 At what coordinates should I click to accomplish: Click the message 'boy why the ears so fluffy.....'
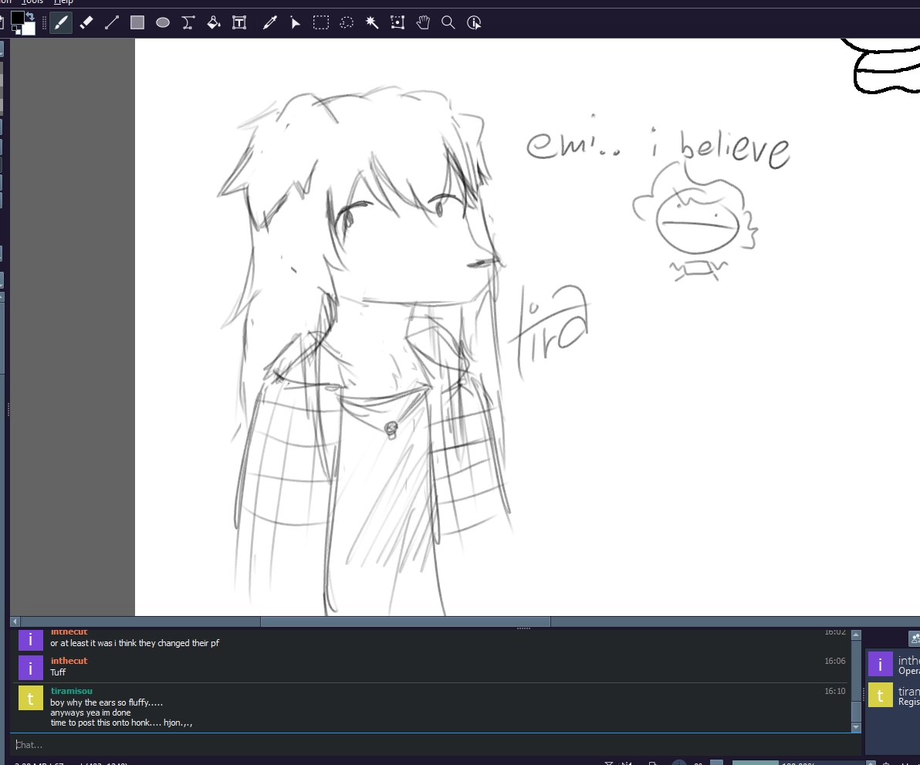coord(107,702)
